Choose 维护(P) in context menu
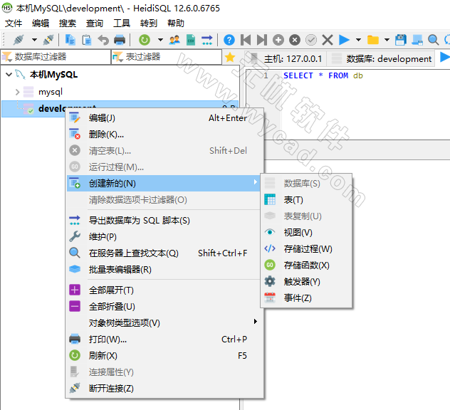Viewport: 450px width, 410px height. [x=164, y=237]
